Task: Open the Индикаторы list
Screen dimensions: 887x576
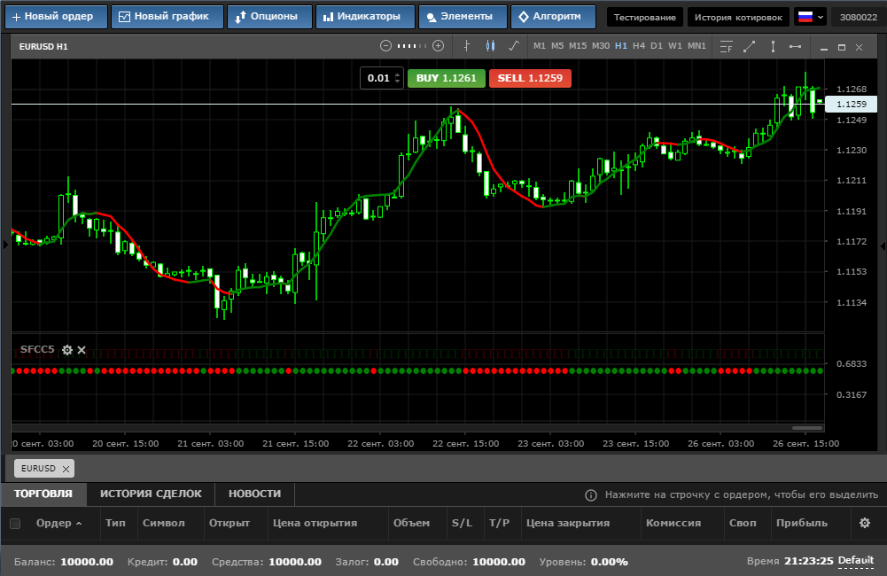Action: click(365, 17)
